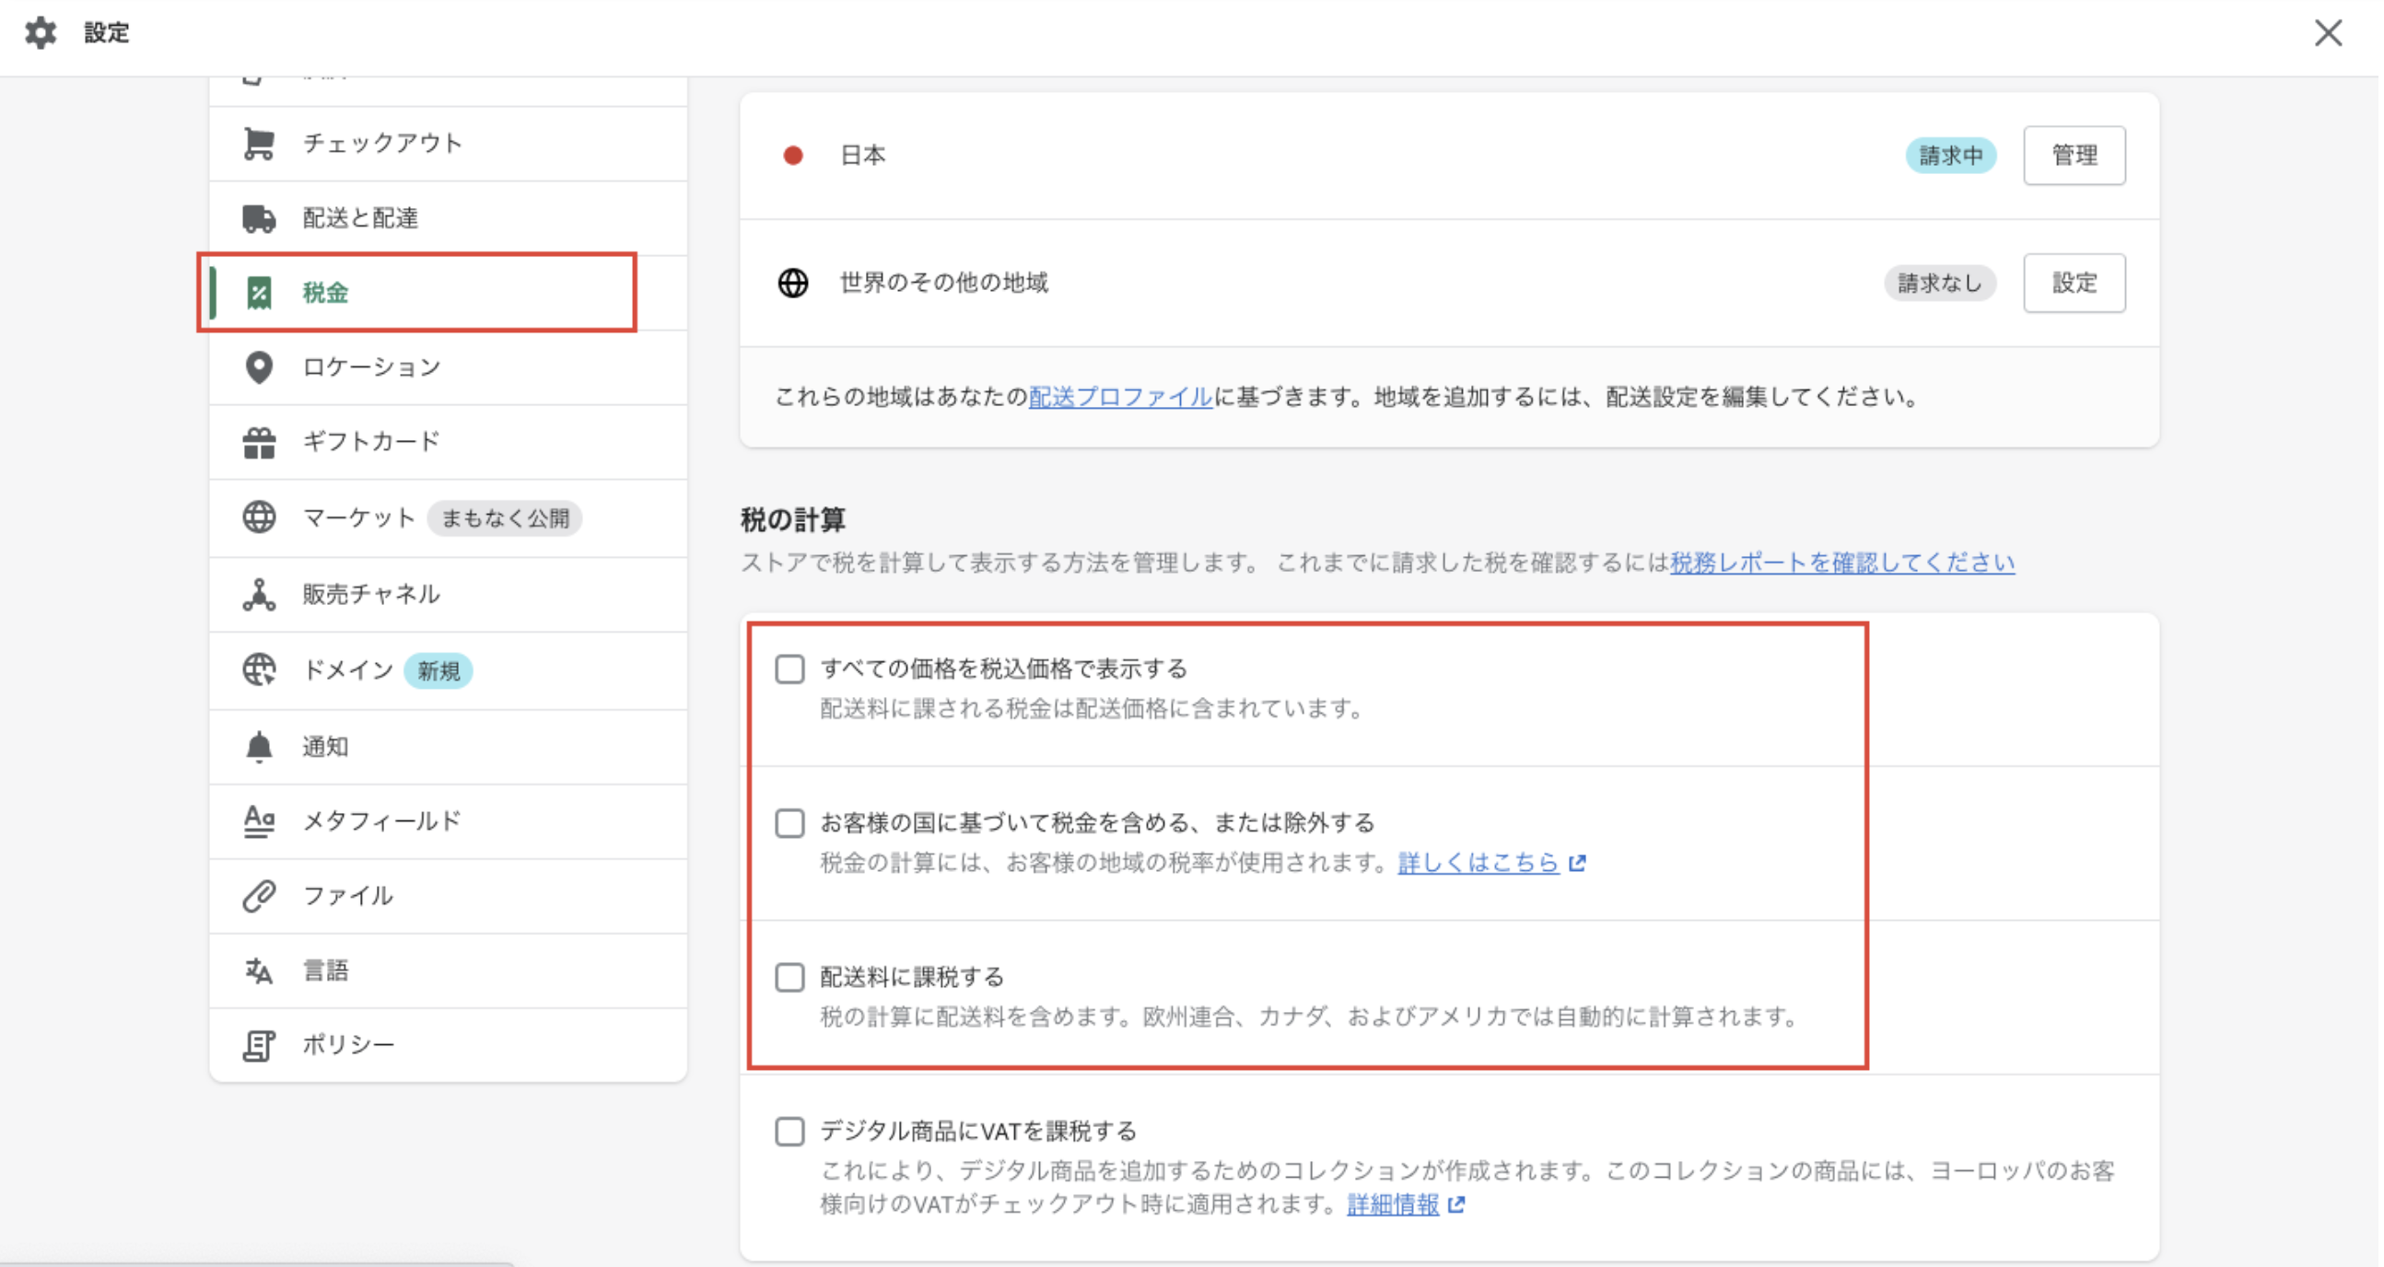
Task: Click the green tax receipt icon
Action: click(259, 293)
